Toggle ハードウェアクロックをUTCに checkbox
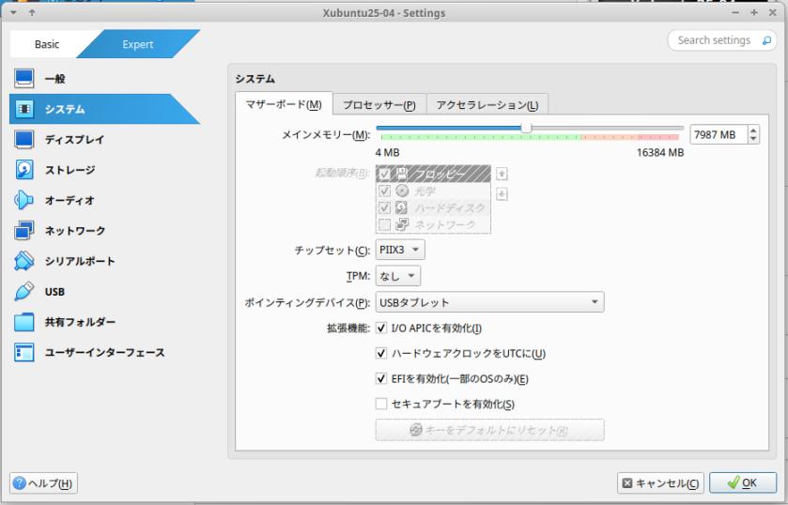 [x=381, y=353]
